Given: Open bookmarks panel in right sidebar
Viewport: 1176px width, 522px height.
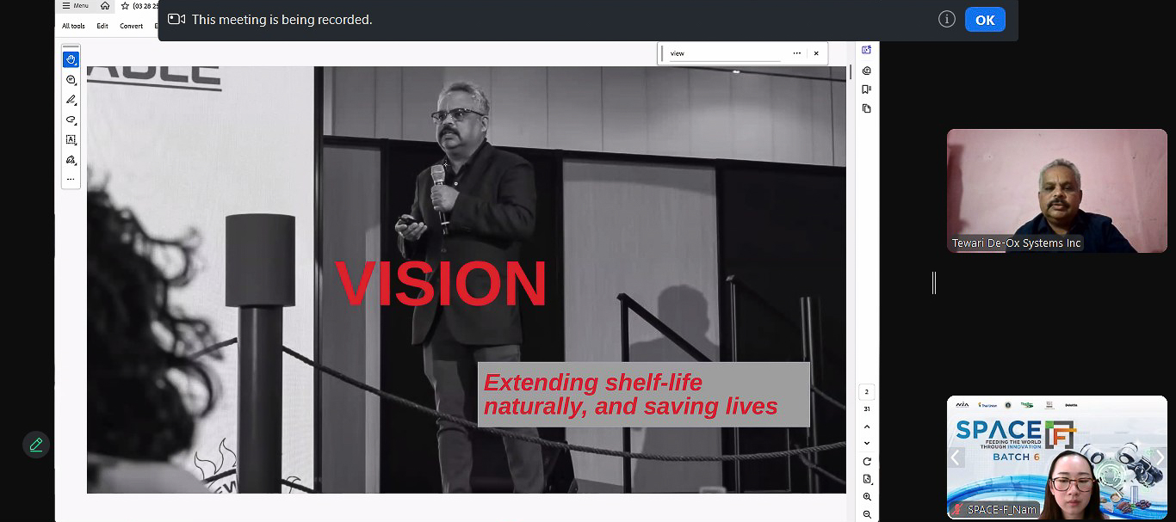Looking at the screenshot, I should click(866, 89).
